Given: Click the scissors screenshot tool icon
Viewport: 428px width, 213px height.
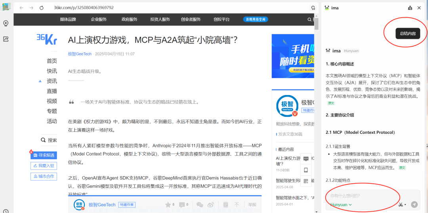Looking at the screenshot, I should (x=401, y=205).
